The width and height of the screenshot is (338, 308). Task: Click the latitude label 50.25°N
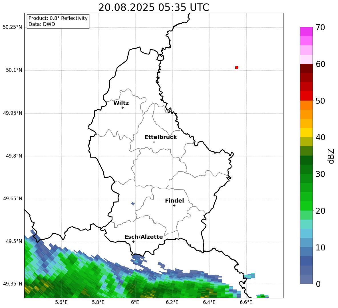pos(13,27)
